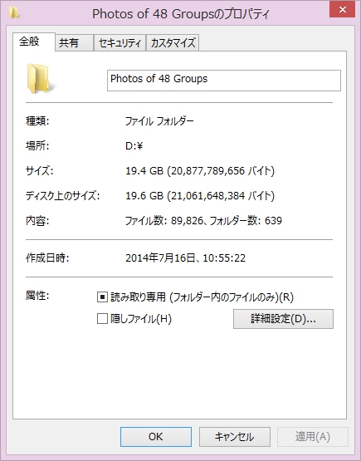This screenshot has width=361, height=461.
Task: Click the 適用(A) apply button
Action: [x=313, y=437]
